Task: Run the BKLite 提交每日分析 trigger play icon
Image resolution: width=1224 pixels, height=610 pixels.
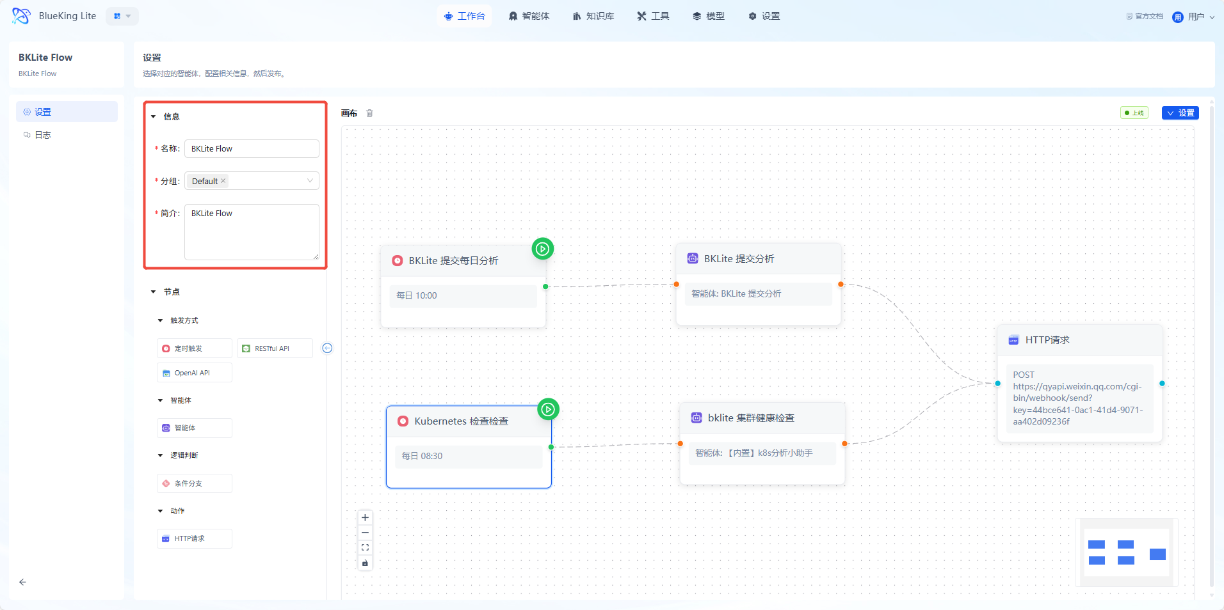Action: click(x=542, y=249)
